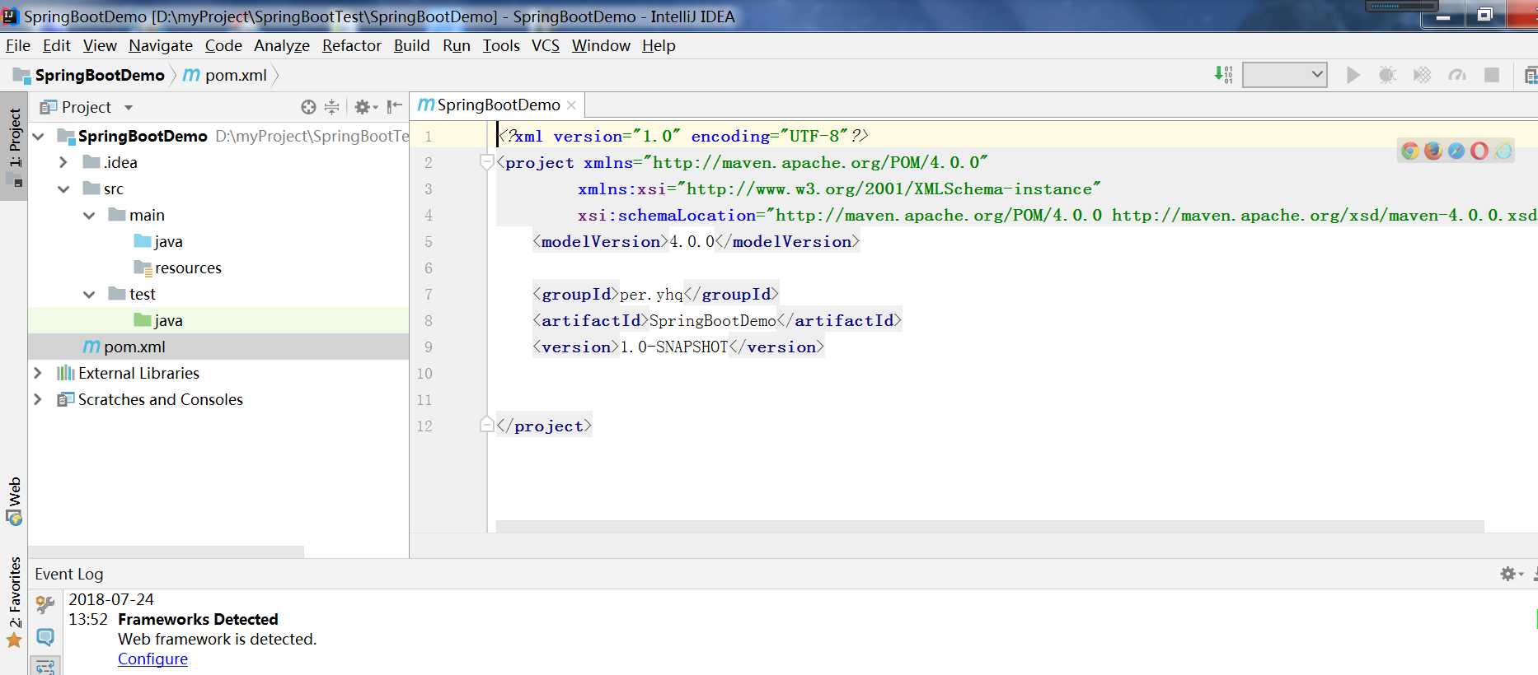
Task: Click the pom.xml breadcrumb
Action: (225, 75)
